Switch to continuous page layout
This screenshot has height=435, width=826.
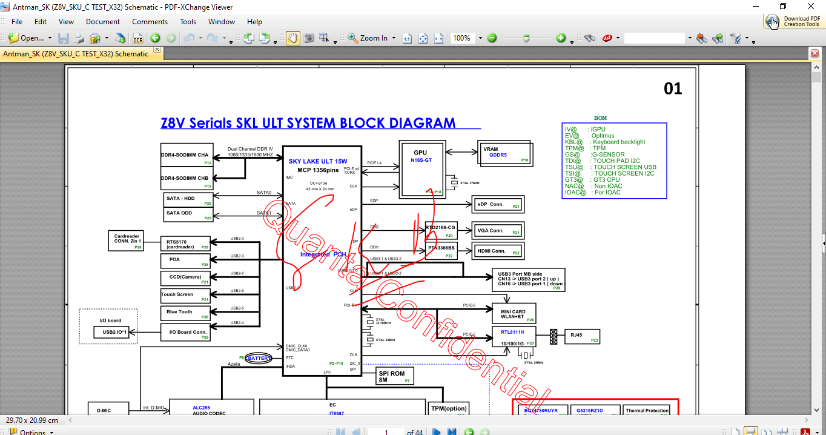750,432
